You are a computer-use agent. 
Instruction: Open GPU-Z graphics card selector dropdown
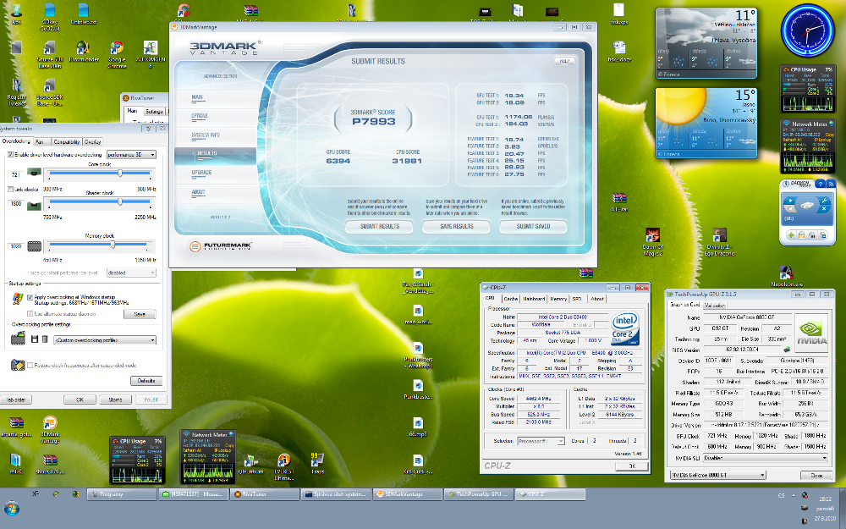[x=717, y=475]
